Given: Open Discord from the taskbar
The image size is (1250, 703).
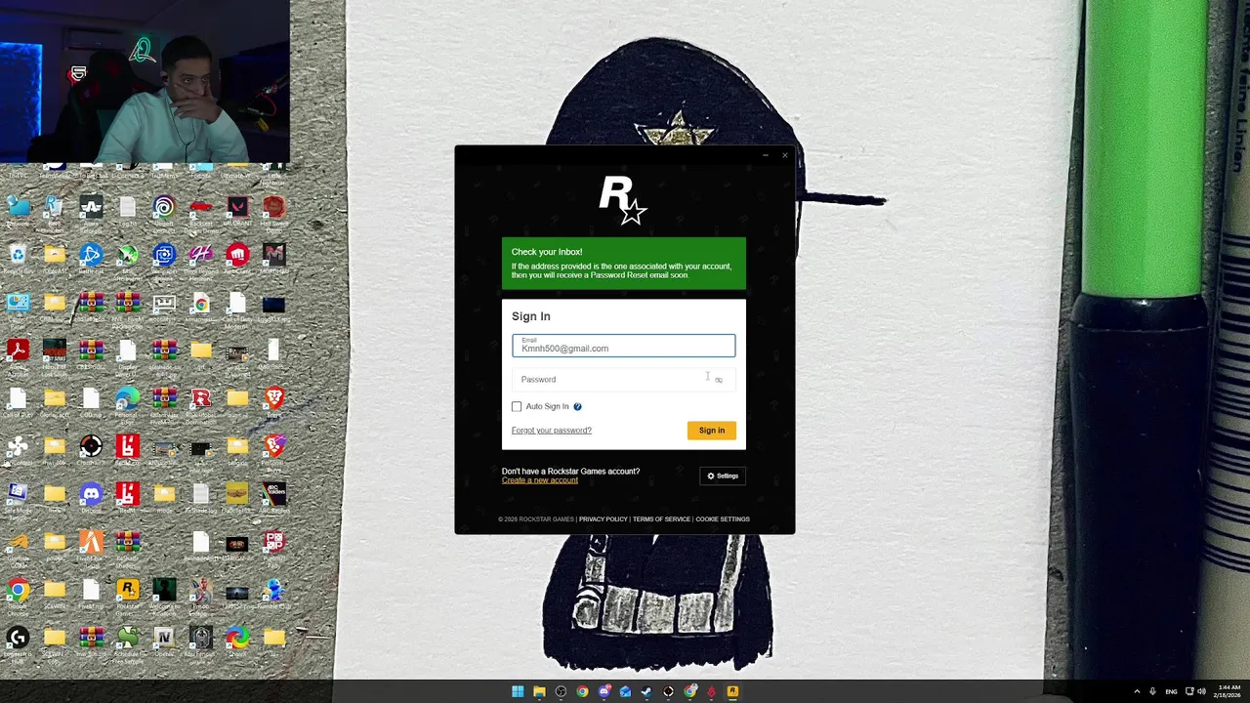Looking at the screenshot, I should point(604,691).
